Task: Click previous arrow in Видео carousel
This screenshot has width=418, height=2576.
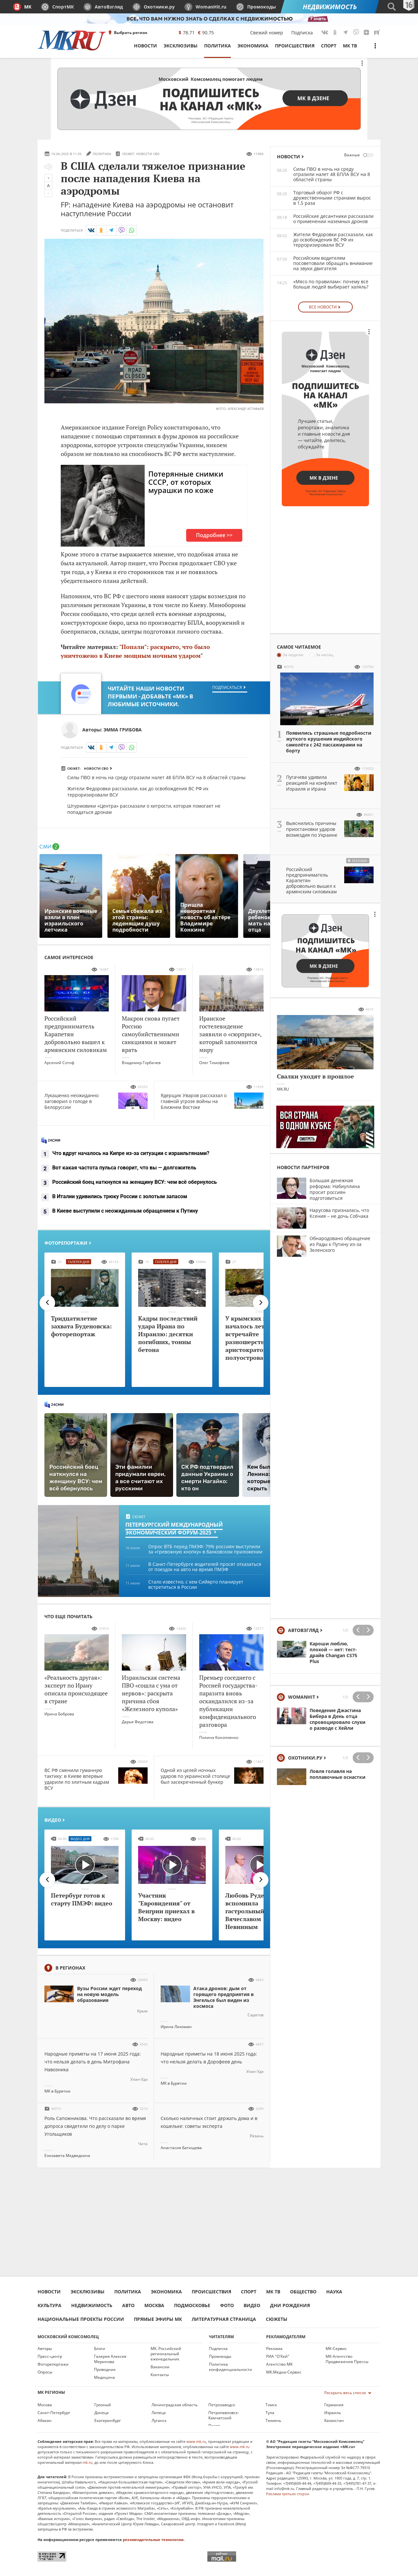Action: tap(47, 1880)
